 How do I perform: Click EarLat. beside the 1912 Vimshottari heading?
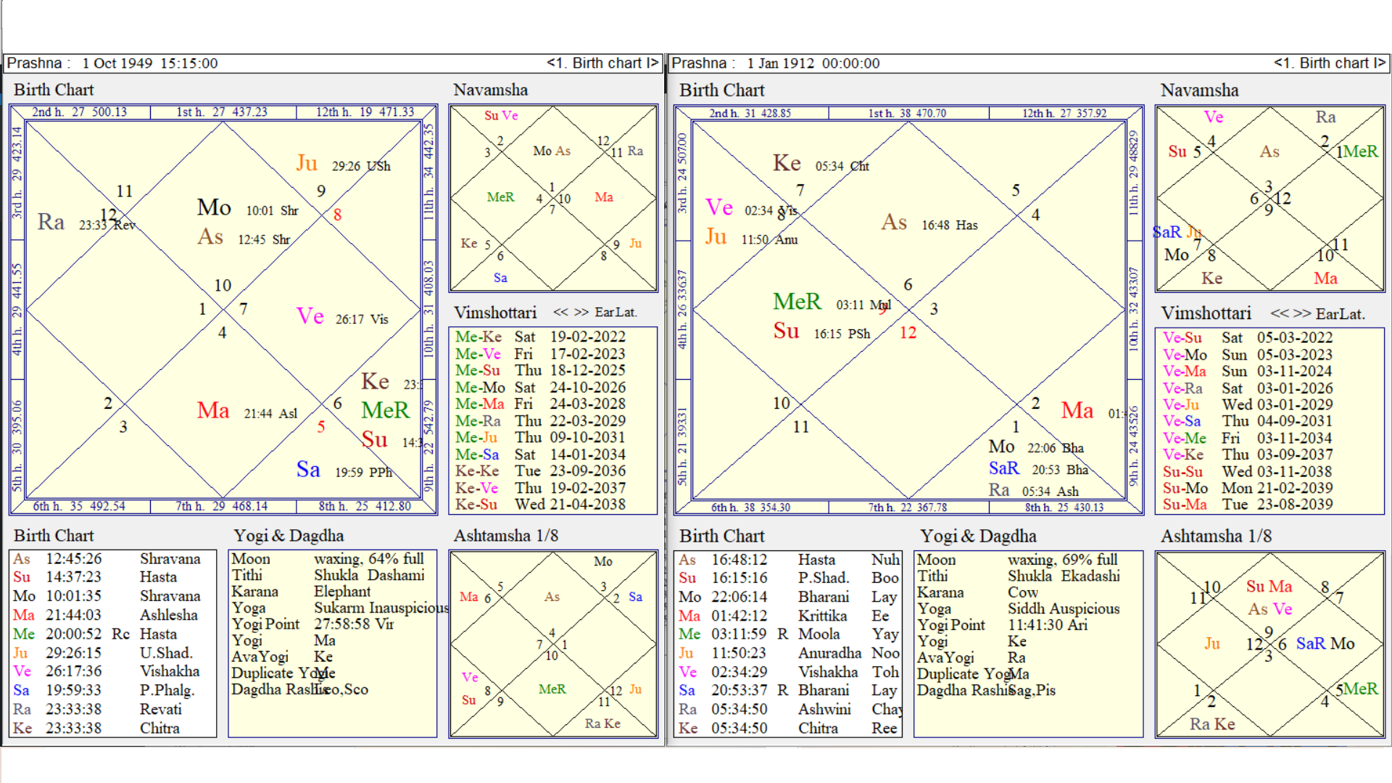(1341, 314)
